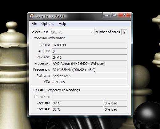Open the Options menu
Image resolution: width=160 pixels, height=129 pixels.
coord(48,24)
